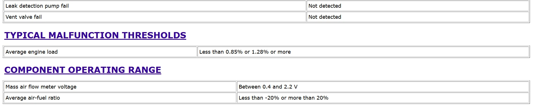
Task: Click the word MALFUNCTION in the heading
Action: point(84,35)
